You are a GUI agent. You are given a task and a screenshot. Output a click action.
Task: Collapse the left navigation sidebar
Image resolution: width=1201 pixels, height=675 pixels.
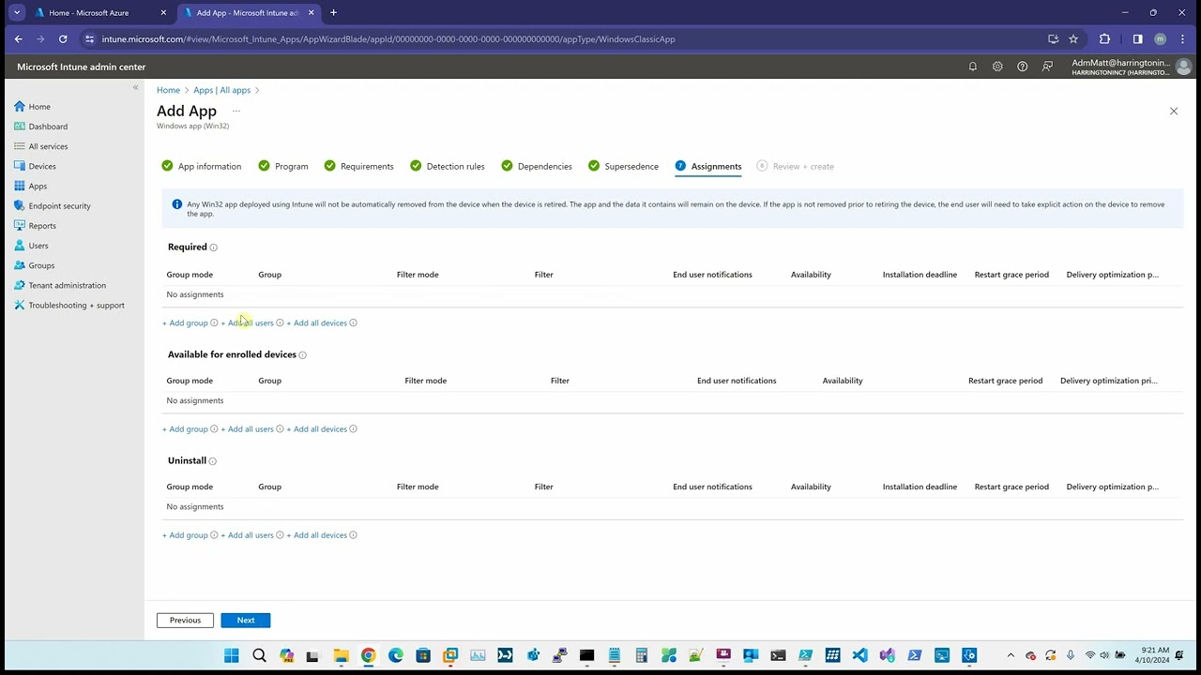135,87
